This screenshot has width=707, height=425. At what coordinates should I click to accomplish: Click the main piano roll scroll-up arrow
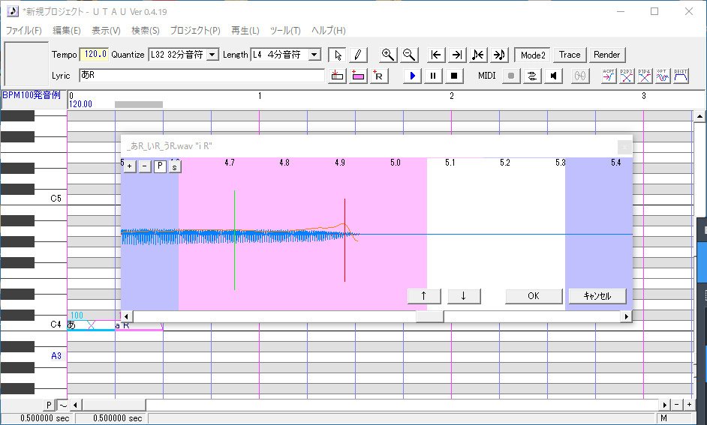[699, 116]
